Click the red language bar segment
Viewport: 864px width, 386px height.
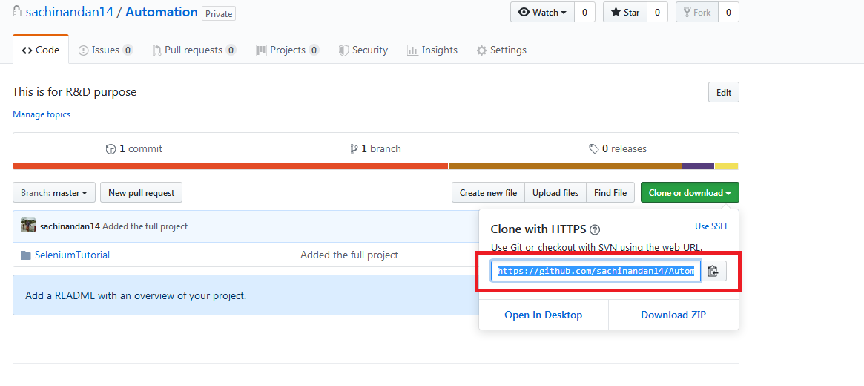[231, 166]
